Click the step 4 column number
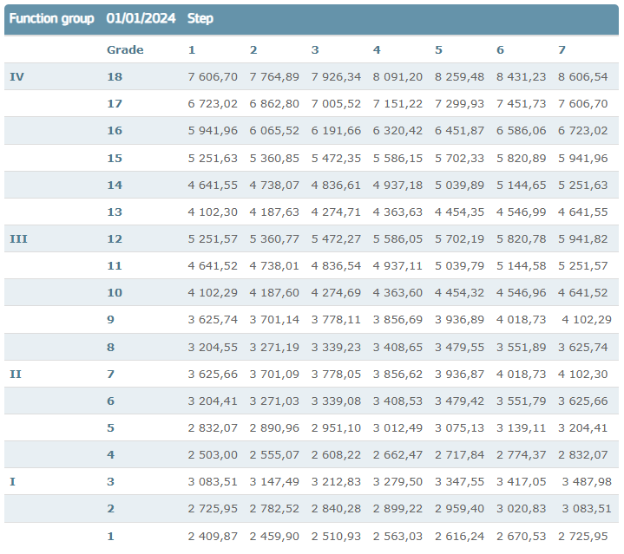 tap(377, 49)
